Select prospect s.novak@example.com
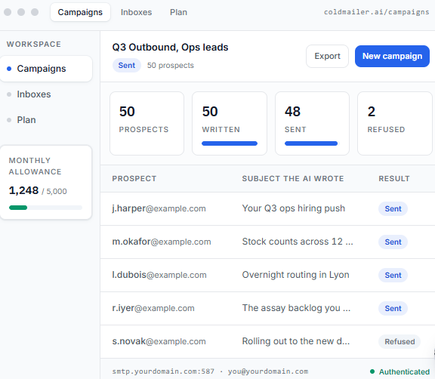This screenshot has height=379, width=435. click(159, 341)
